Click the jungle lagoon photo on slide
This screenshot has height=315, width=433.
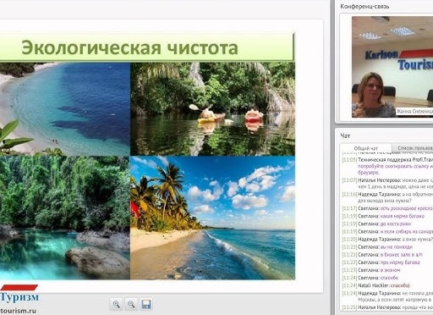click(65, 218)
